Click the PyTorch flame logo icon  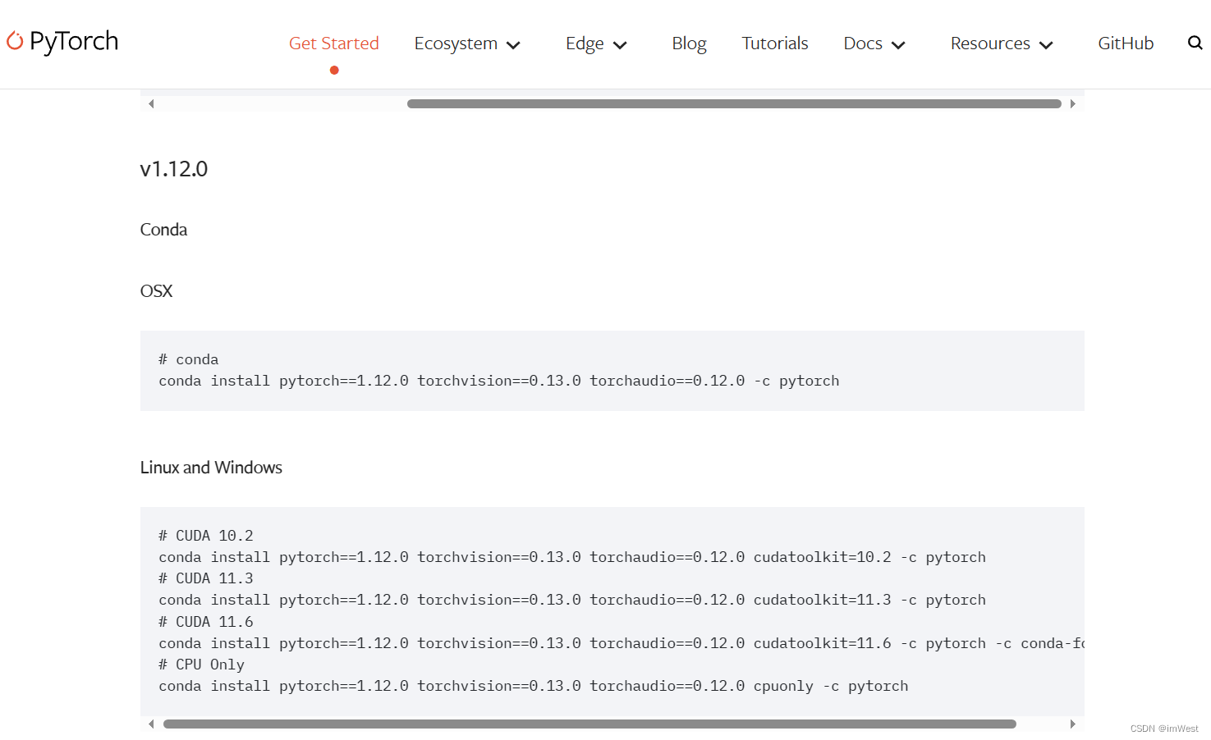[15, 40]
